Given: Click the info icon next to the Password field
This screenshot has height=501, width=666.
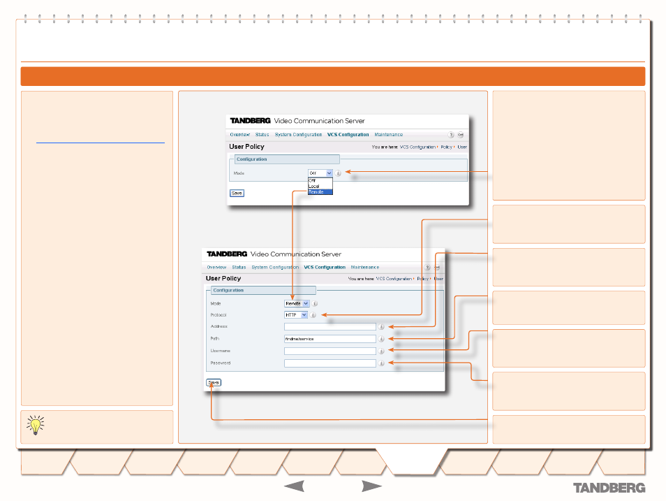Looking at the screenshot, I should pos(381,363).
